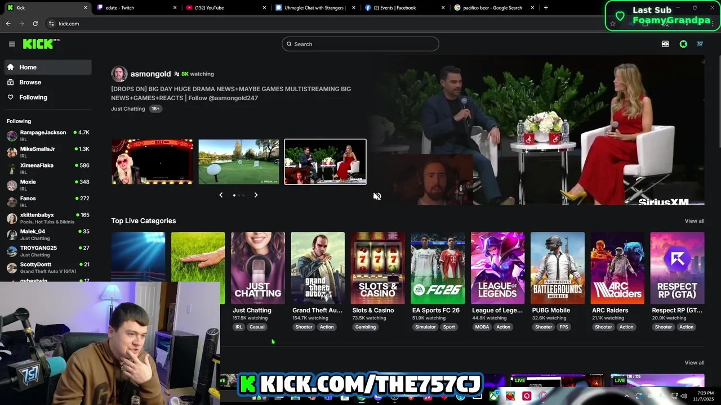Click View all for the lower section
Image resolution: width=721 pixels, height=405 pixels.
pos(694,363)
